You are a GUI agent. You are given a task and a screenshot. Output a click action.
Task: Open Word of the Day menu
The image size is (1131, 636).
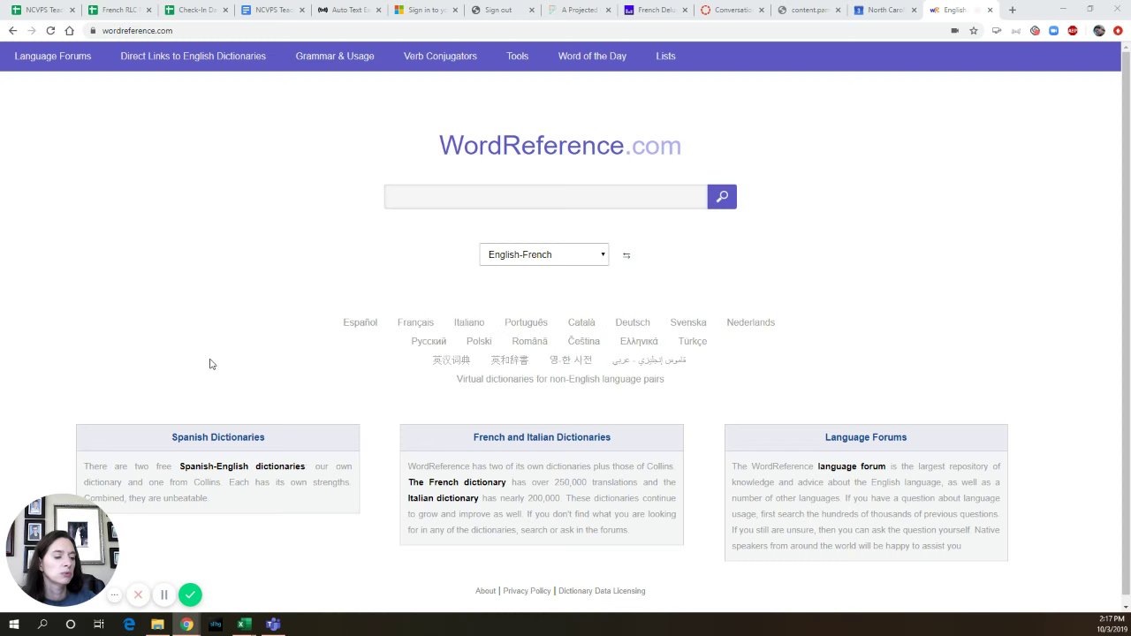click(592, 57)
